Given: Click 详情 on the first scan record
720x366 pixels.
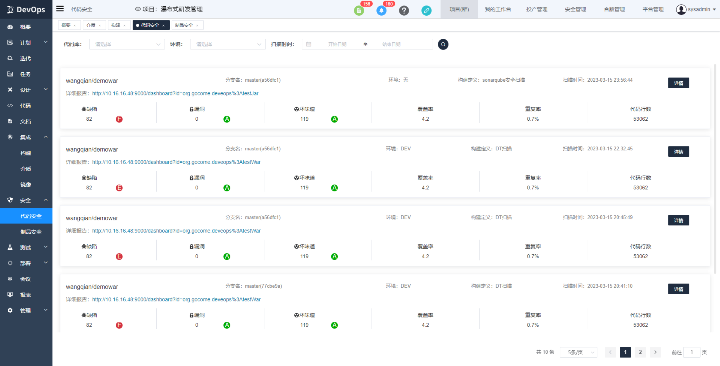Looking at the screenshot, I should pos(679,83).
